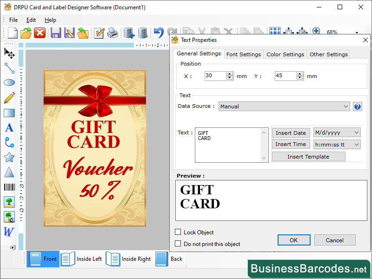Select the Ellipse drawing tool
This screenshot has height=279, width=372.
(9, 83)
